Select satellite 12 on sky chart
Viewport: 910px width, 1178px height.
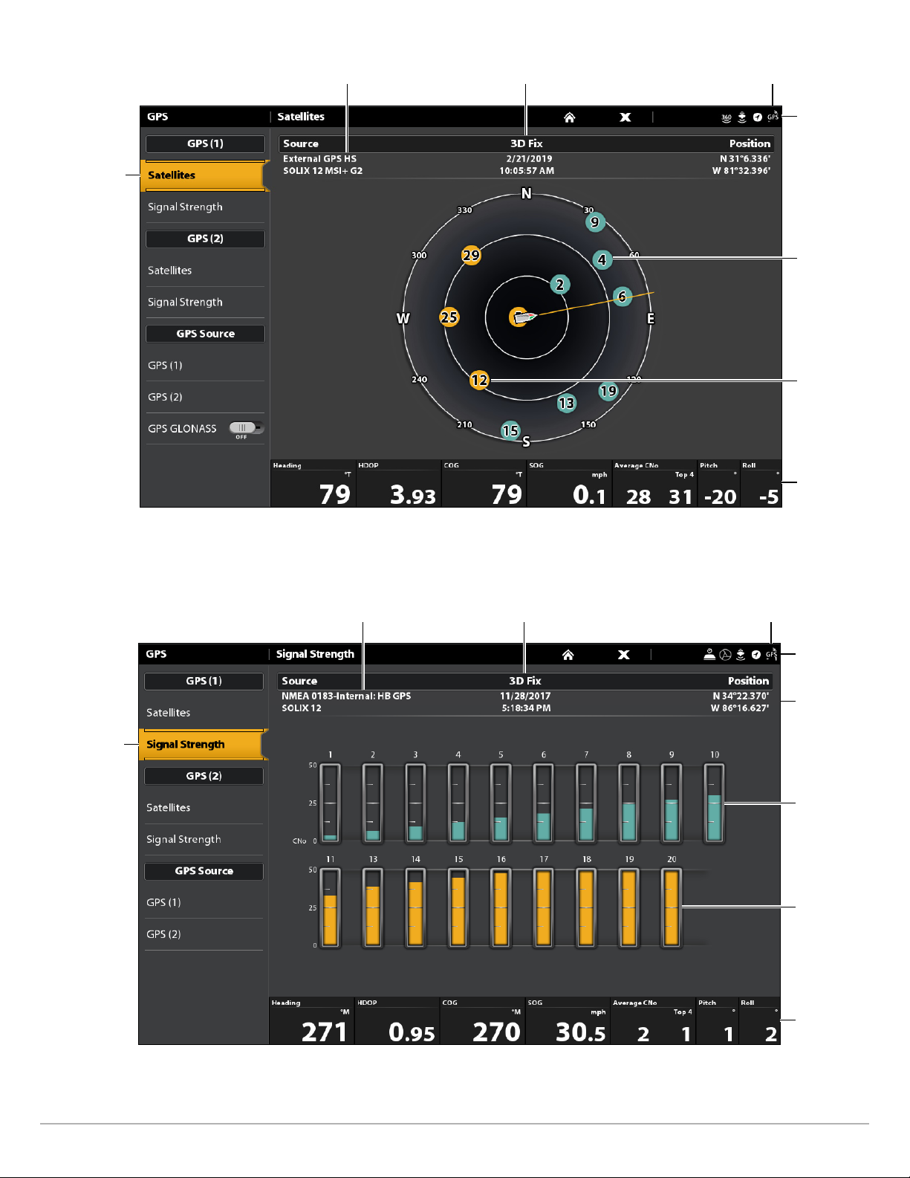click(x=479, y=380)
